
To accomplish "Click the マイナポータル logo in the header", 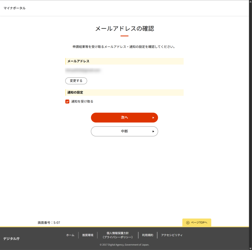I will [x=14, y=8].
